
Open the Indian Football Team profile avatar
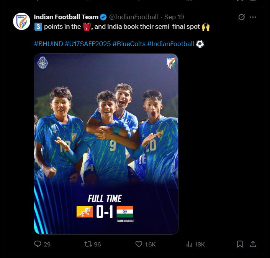point(21,21)
